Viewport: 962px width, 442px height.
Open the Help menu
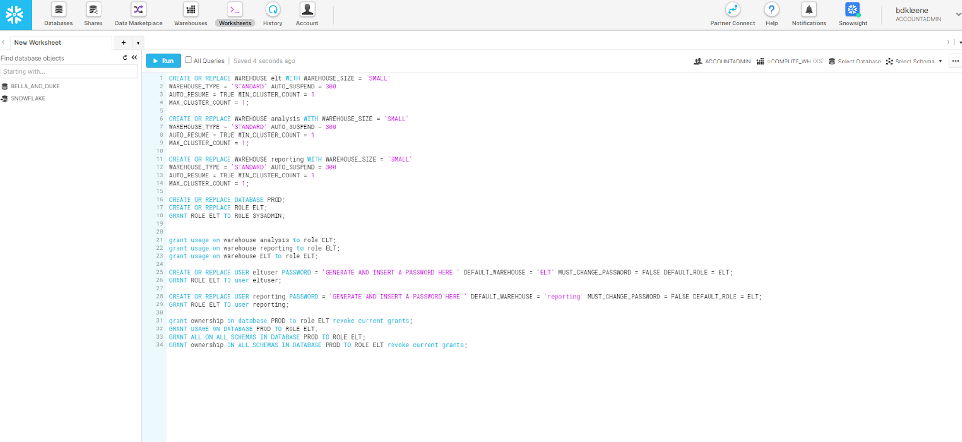(772, 14)
